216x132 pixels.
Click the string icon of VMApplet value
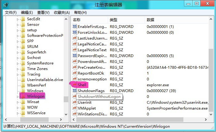pyautogui.click(x=74, y=108)
